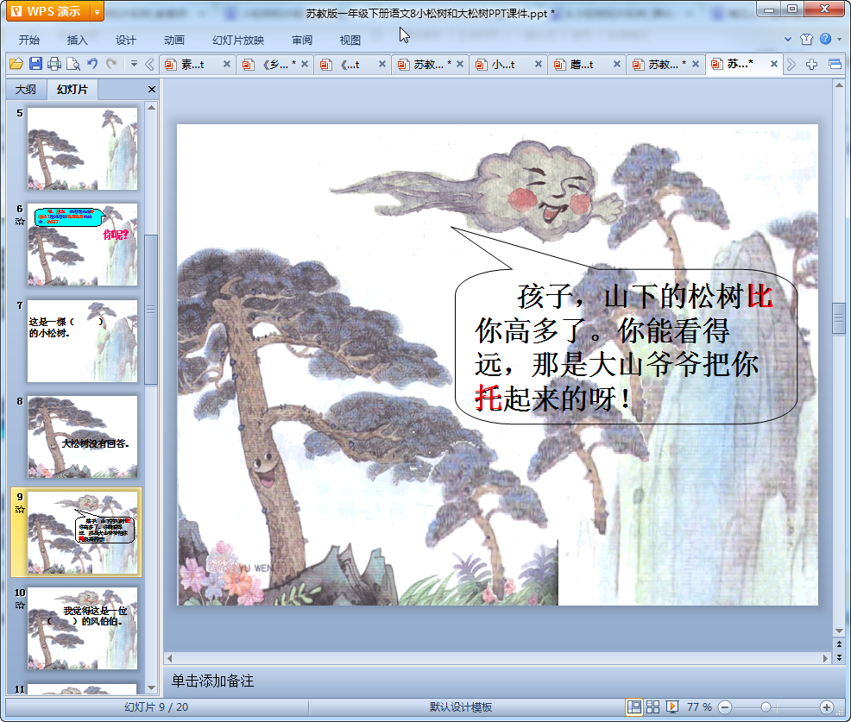
Task: Select slide 5 thumbnail
Action: tap(83, 148)
